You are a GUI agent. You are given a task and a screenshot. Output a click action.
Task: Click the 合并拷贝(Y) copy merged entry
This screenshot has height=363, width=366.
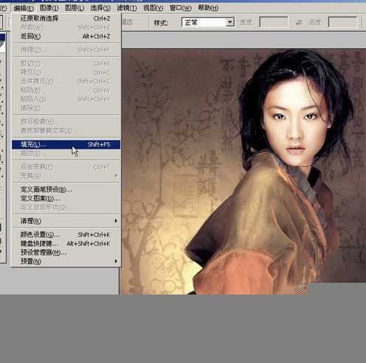66,81
